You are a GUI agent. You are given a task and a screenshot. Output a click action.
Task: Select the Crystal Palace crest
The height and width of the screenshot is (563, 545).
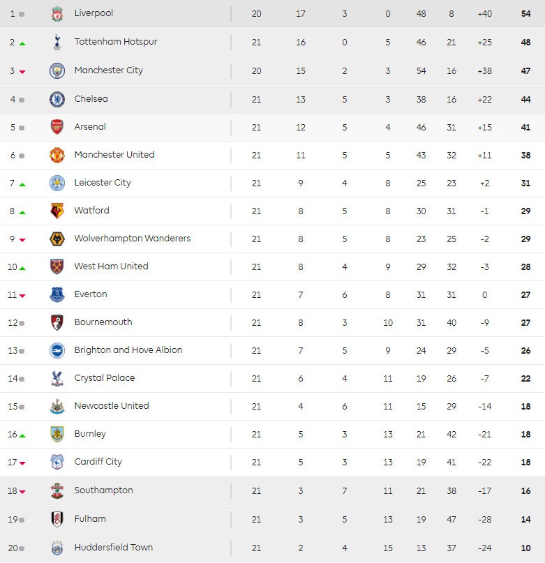57,378
